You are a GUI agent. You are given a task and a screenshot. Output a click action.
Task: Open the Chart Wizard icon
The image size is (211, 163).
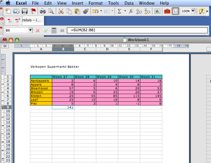coord(157,11)
